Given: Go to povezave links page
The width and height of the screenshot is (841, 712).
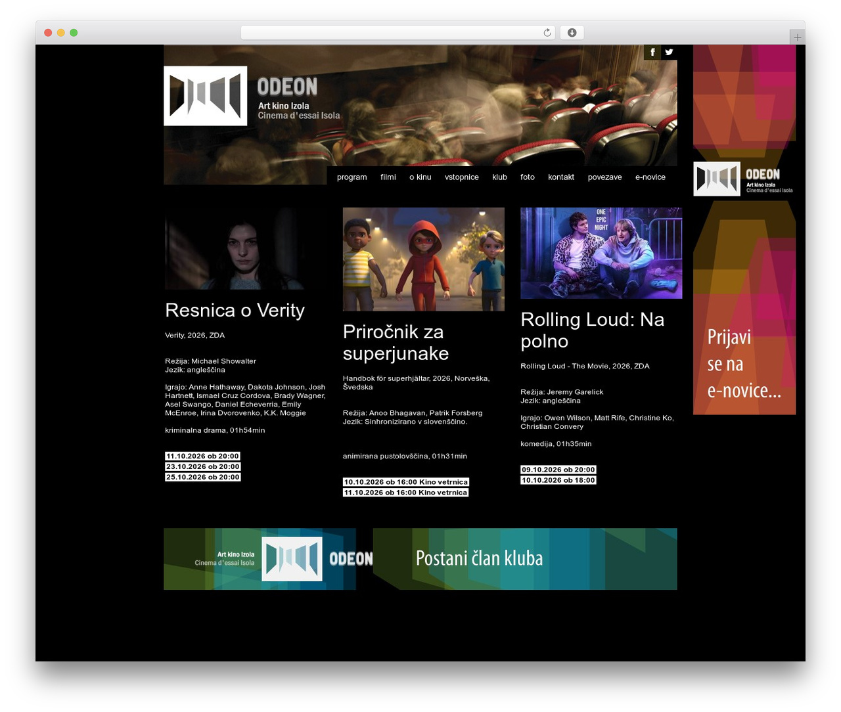Looking at the screenshot, I should (605, 177).
